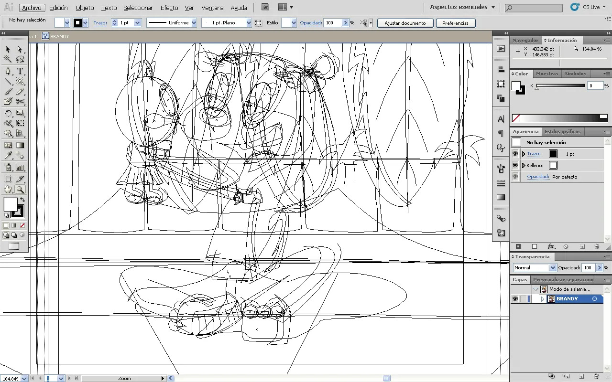The image size is (612, 382).
Task: Select the Type tool
Action: click(x=20, y=71)
